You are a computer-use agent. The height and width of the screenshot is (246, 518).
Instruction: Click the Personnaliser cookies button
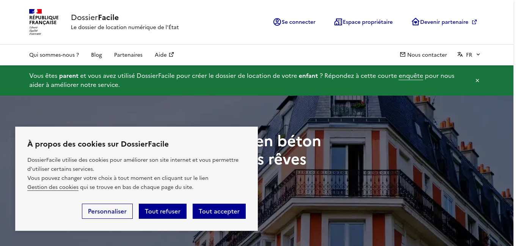tap(107, 211)
